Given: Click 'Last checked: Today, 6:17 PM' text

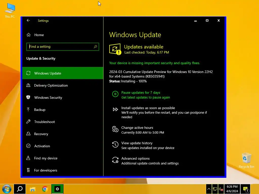Looking at the screenshot, I should click(147, 52).
